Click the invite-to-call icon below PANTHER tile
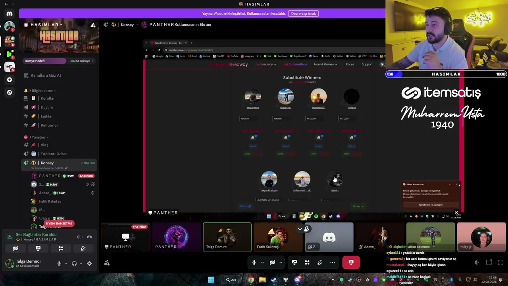The width and height of the screenshot is (508, 286). click(x=107, y=263)
